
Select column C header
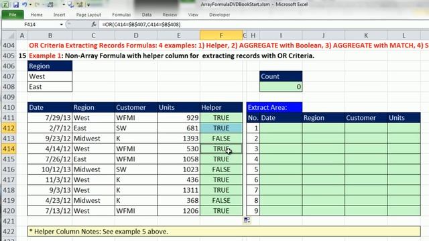(93, 35)
